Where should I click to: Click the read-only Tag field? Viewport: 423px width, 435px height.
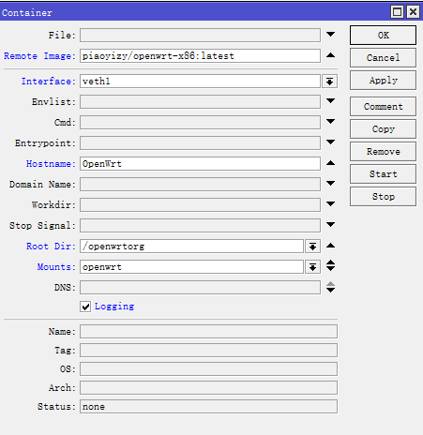point(208,351)
